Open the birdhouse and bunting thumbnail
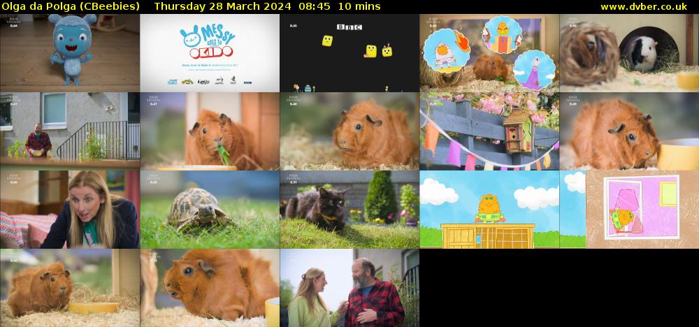Image resolution: width=699 pixels, height=327 pixels. (x=489, y=131)
